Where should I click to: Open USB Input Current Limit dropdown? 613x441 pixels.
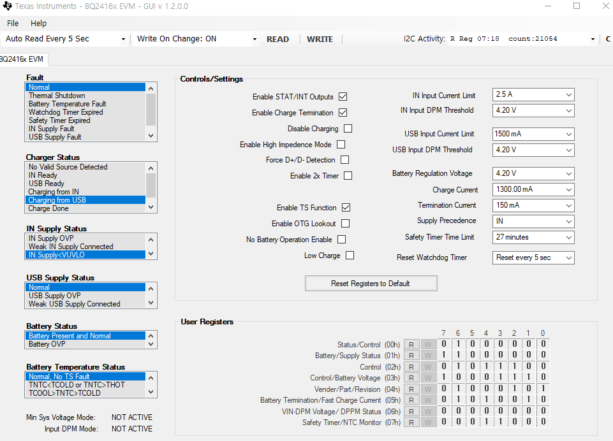tap(533, 134)
